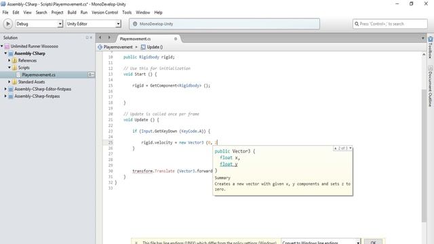Dismiss the line endings notification with X
434x244 pixels.
pos(136,243)
